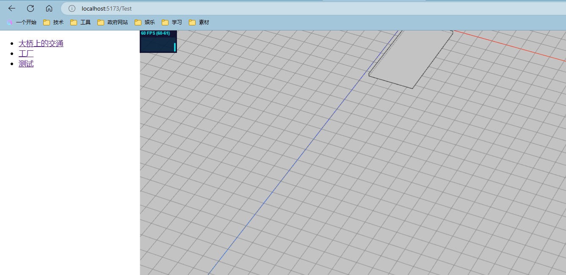
Task: Open the 工厂 scene link
Action: click(x=26, y=53)
